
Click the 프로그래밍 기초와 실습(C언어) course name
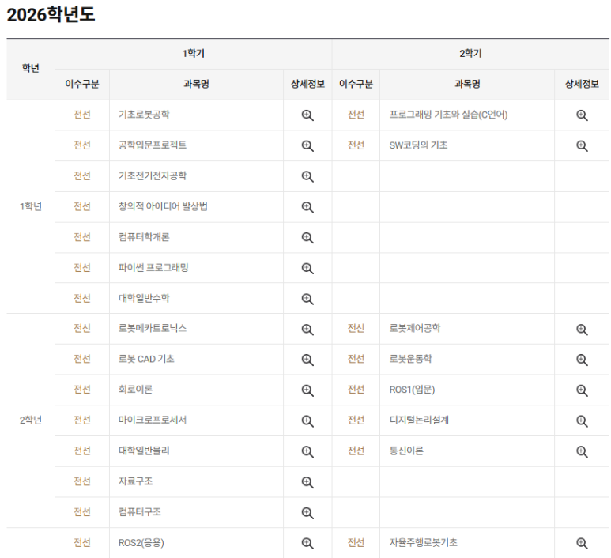click(x=448, y=115)
